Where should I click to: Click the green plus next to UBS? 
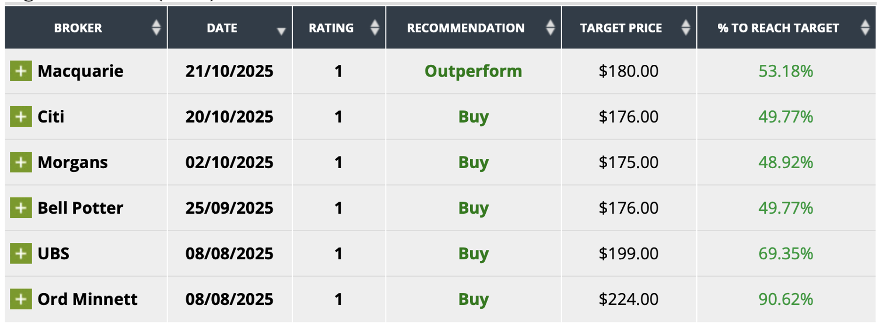pyautogui.click(x=21, y=253)
